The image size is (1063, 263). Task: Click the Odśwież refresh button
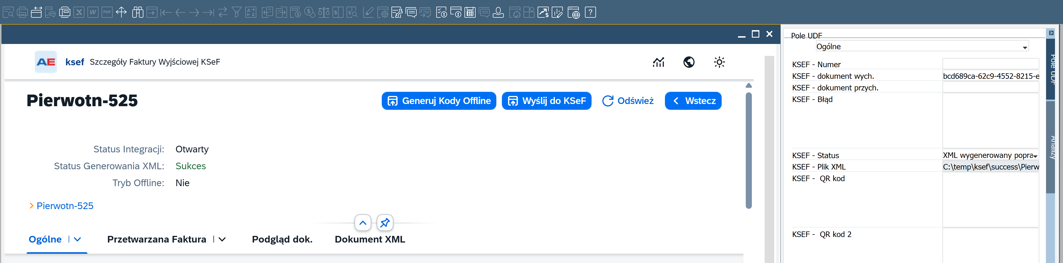click(x=628, y=101)
